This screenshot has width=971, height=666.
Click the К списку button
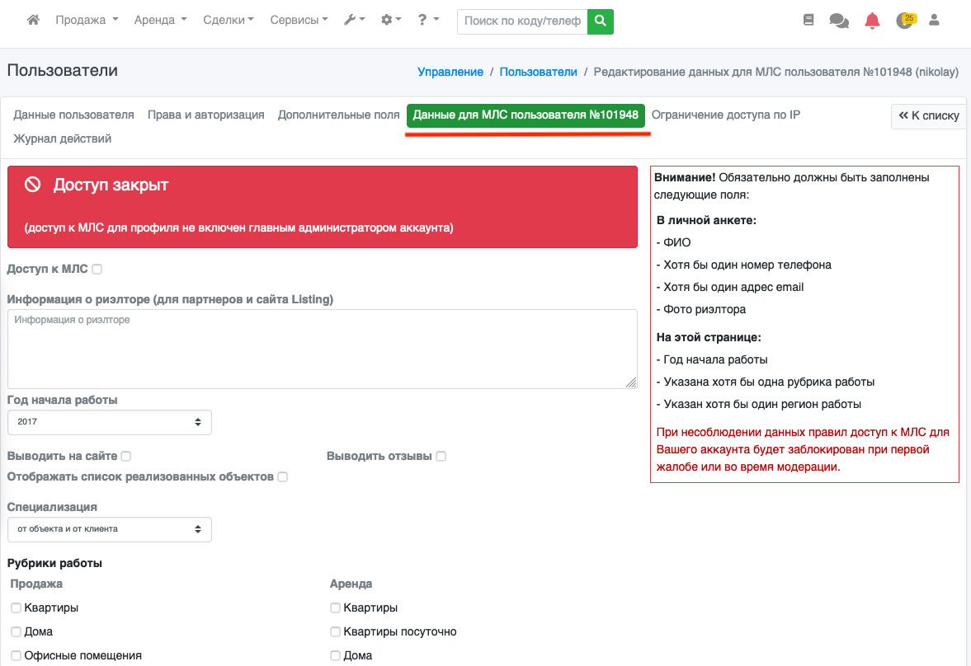point(929,116)
